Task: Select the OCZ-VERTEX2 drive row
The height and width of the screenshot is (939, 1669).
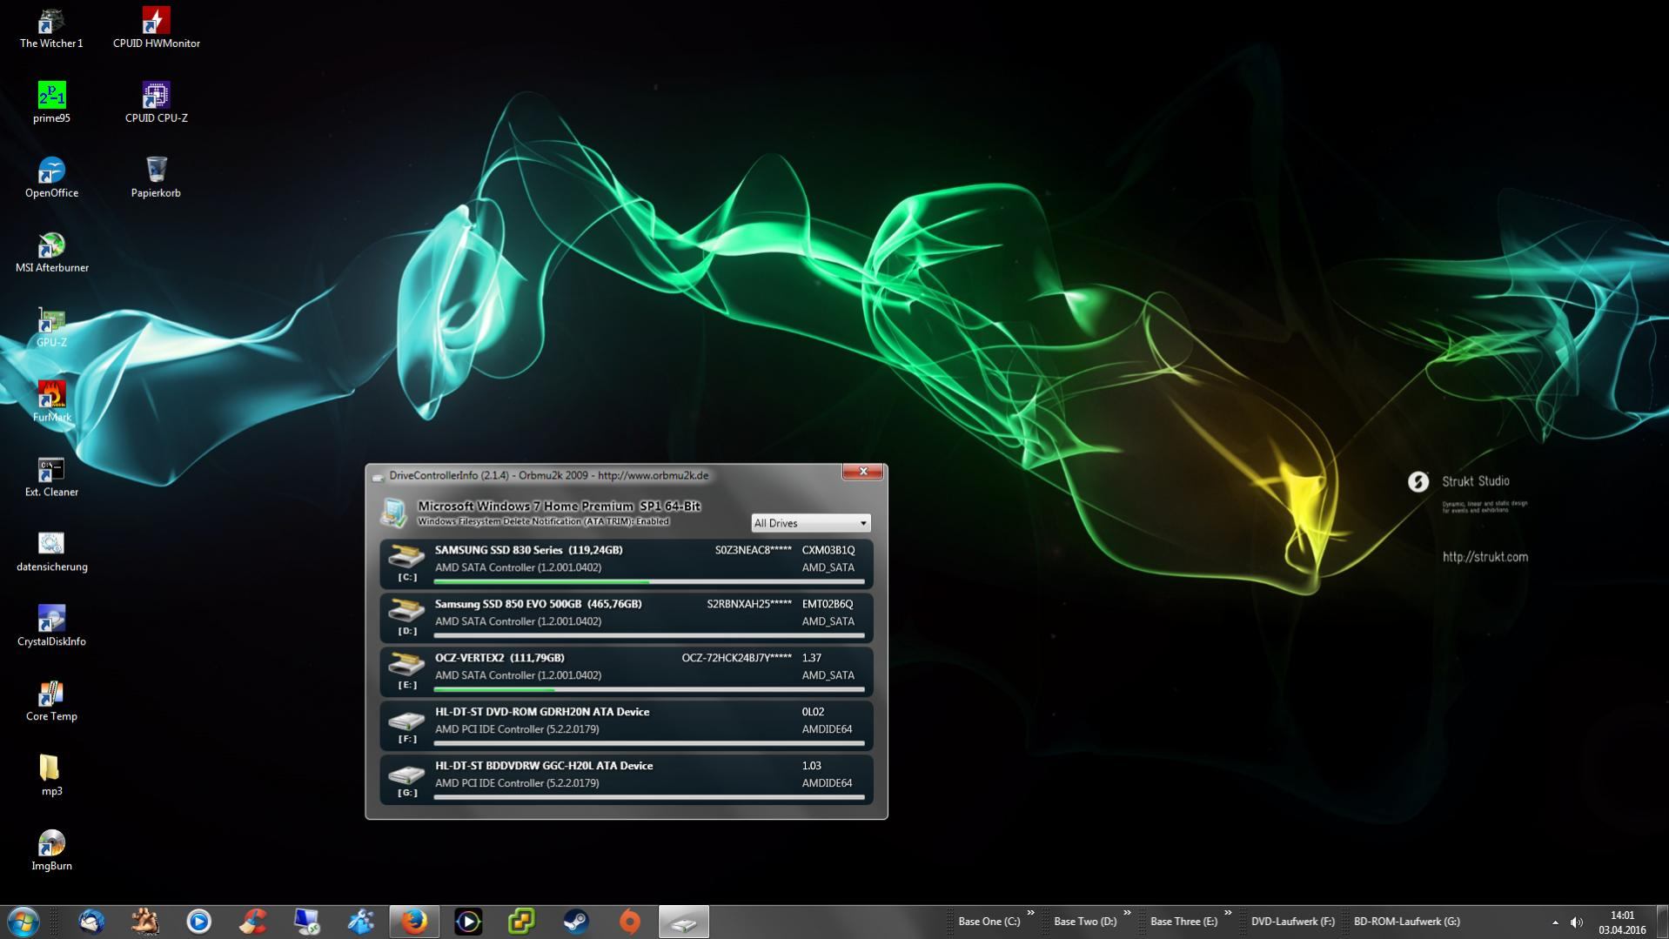Action: pos(627,672)
